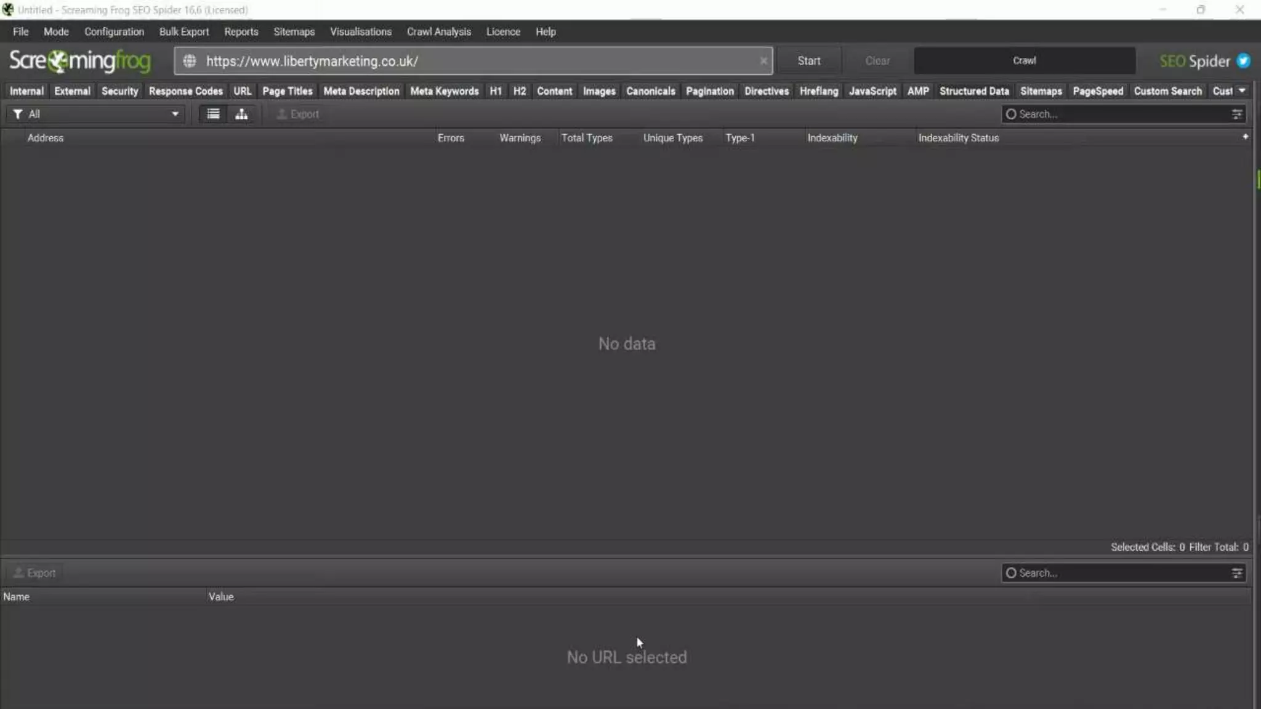The width and height of the screenshot is (1261, 709).
Task: Open the Crawl mode dropdown
Action: tap(1024, 61)
